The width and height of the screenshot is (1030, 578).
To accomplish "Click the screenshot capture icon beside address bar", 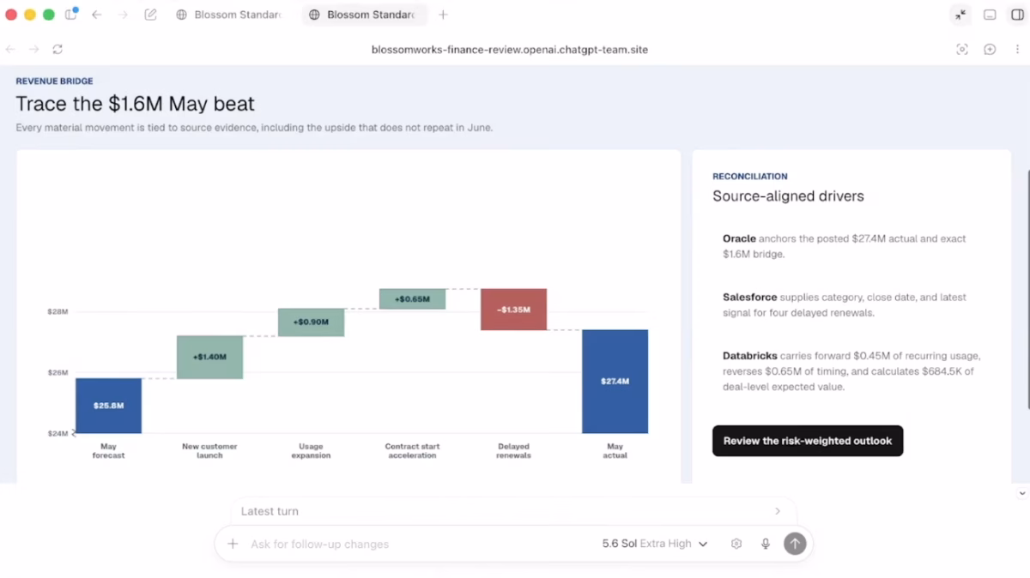I will coord(962,50).
